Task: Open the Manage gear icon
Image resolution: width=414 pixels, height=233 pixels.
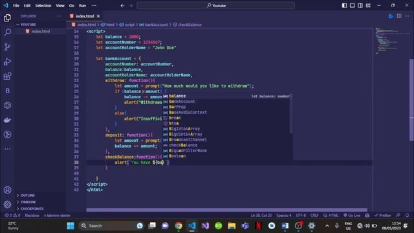Action: pos(7,205)
